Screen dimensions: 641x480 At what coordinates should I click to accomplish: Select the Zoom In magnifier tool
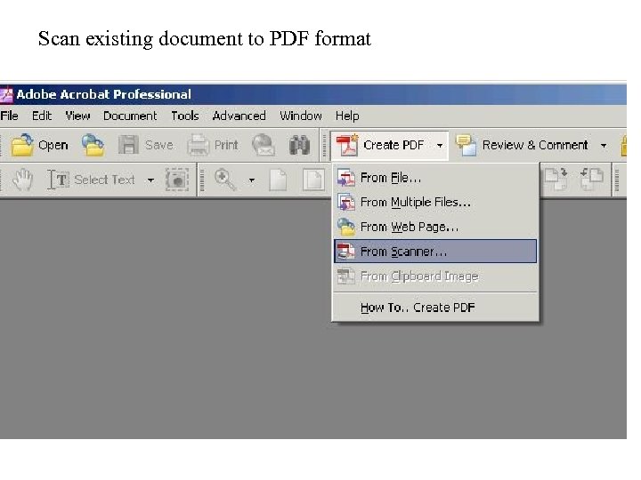(x=225, y=180)
